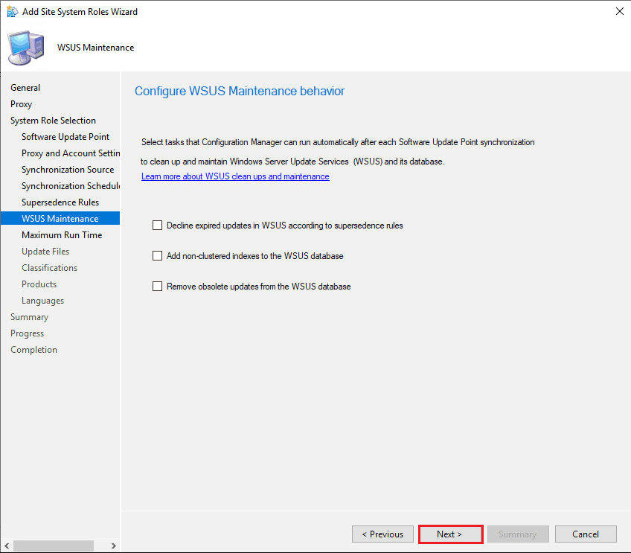The image size is (631, 553).
Task: Click the WSUS Maintenance computer icon
Action: coord(26,48)
